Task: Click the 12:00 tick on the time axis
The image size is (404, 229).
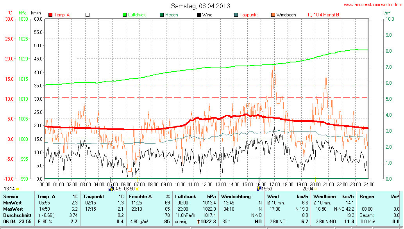Action: point(207,184)
